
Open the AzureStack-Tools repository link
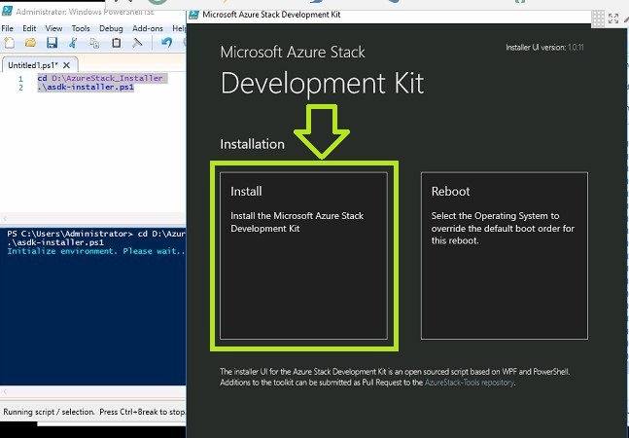(469, 383)
